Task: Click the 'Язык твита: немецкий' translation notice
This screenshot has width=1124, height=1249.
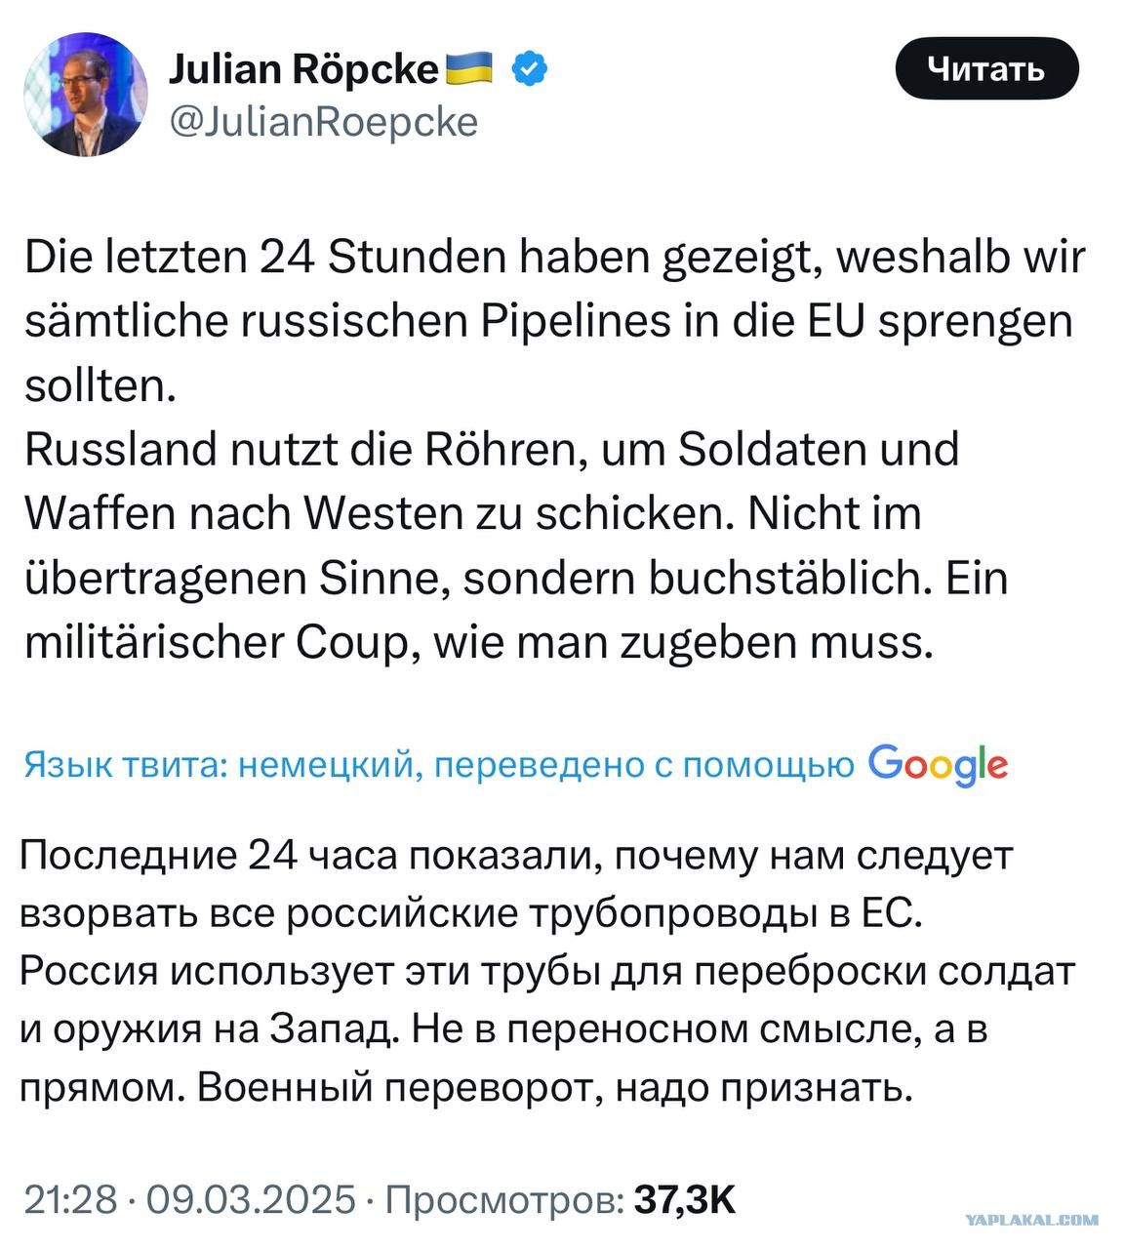Action: (x=220, y=765)
